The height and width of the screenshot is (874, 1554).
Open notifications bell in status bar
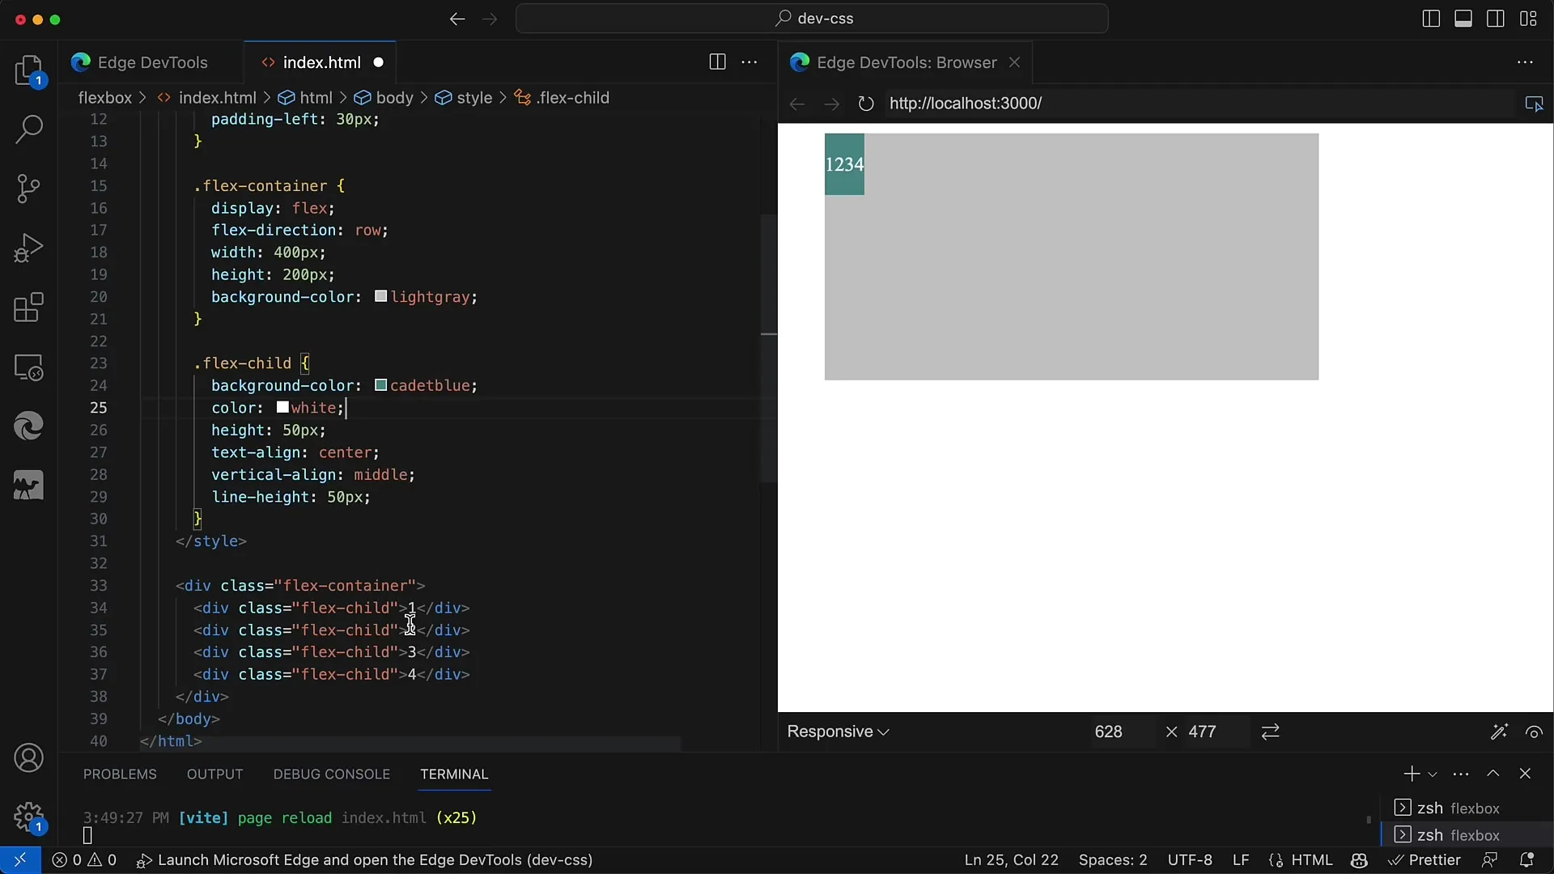pos(1526,860)
